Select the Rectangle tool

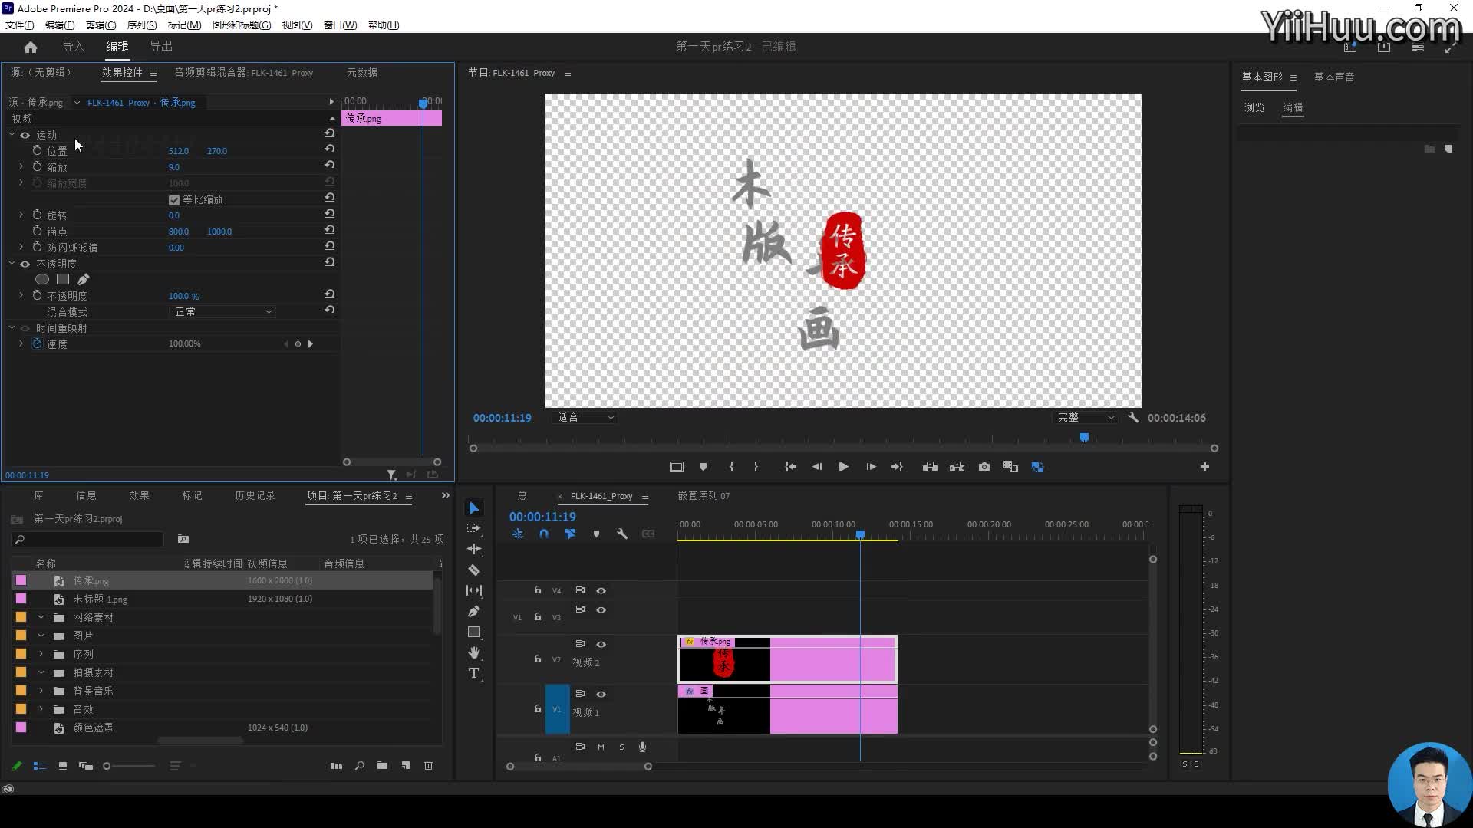(474, 632)
